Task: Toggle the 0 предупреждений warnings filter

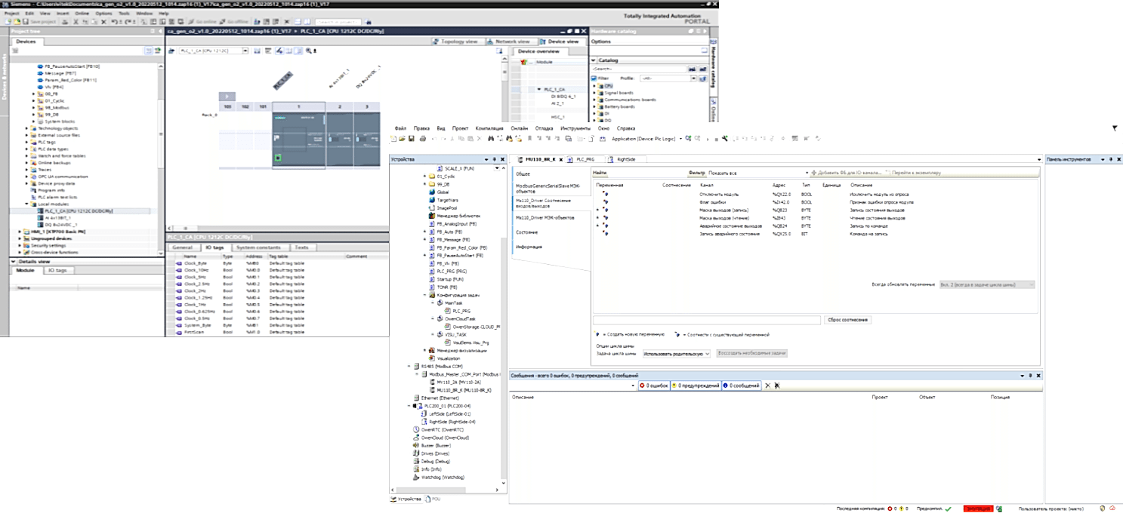Action: (x=695, y=386)
